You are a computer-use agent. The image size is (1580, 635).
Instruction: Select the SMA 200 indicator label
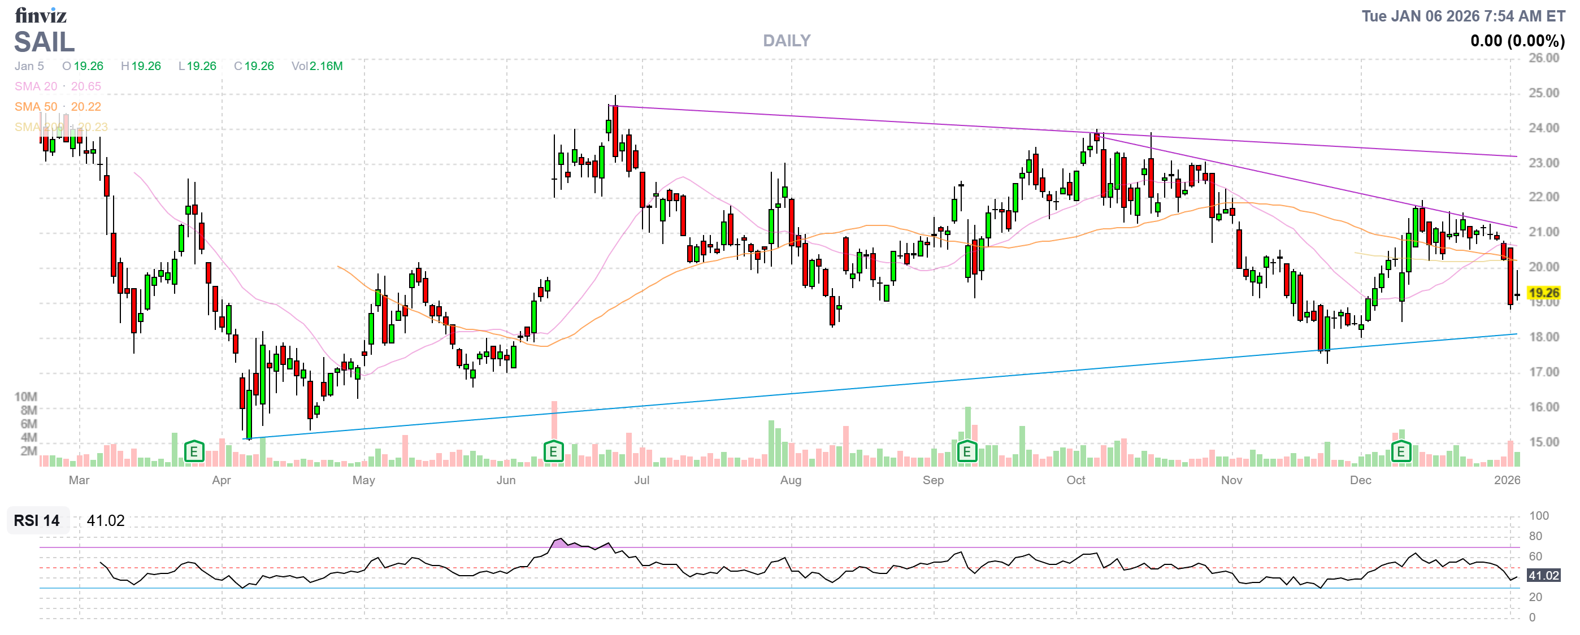pyautogui.click(x=38, y=127)
